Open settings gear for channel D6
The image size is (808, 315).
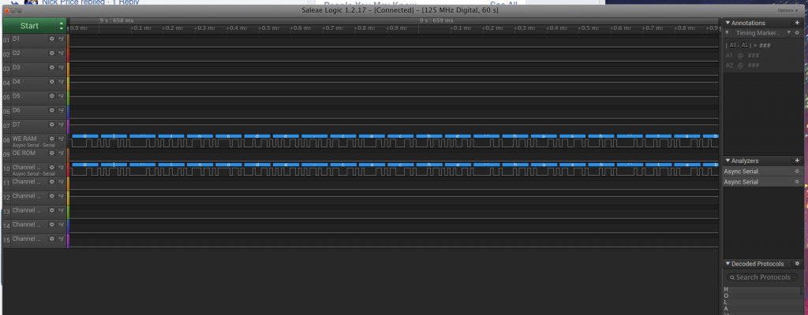[x=51, y=111]
